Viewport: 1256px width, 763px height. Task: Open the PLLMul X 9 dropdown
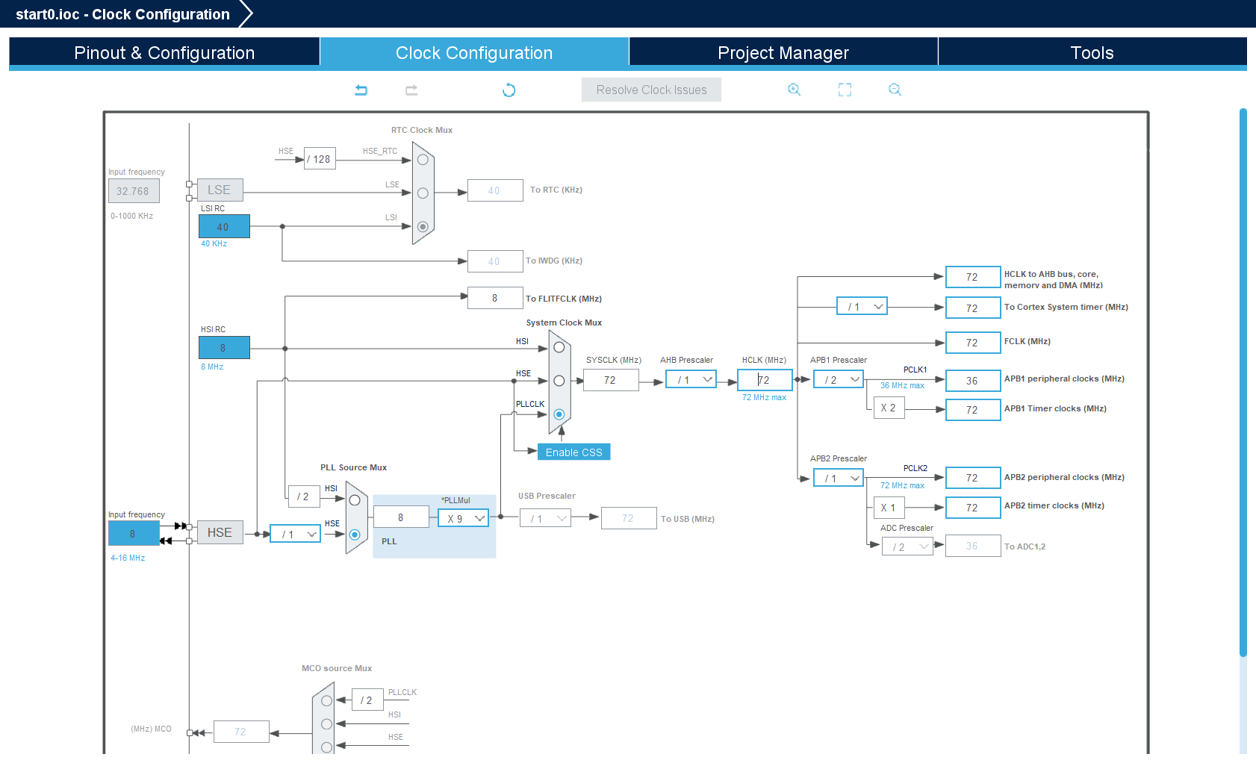tap(463, 518)
